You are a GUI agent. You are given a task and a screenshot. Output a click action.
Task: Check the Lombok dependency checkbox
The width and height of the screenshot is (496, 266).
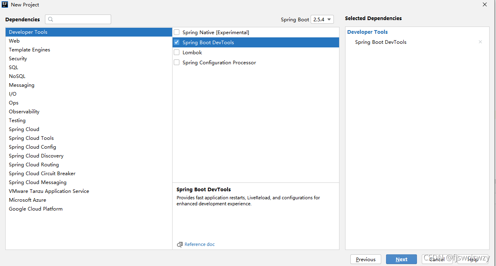(x=177, y=52)
